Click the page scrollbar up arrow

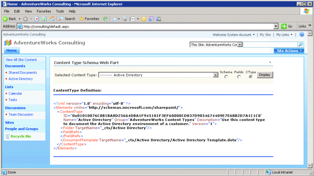(310, 33)
